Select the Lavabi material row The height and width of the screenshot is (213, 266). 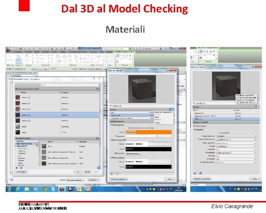click(x=57, y=127)
